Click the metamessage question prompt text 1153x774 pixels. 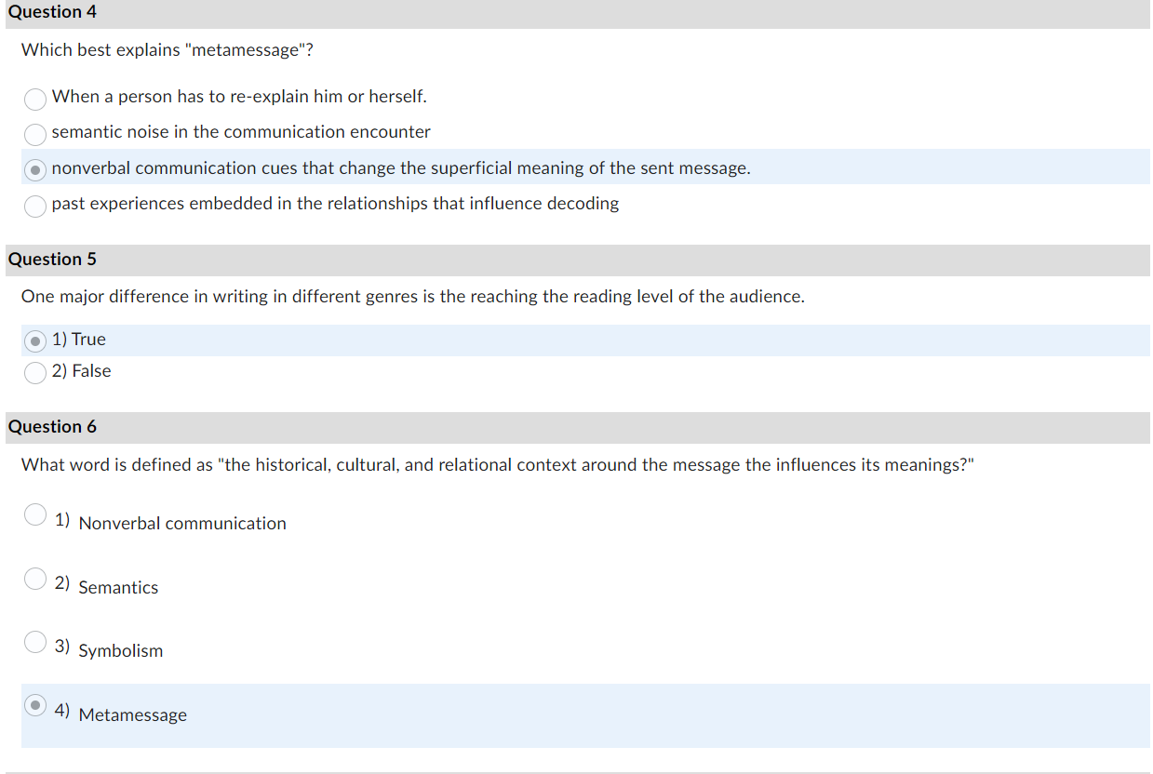click(168, 49)
